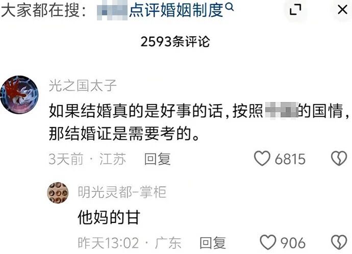Tap like count 906

point(293,243)
